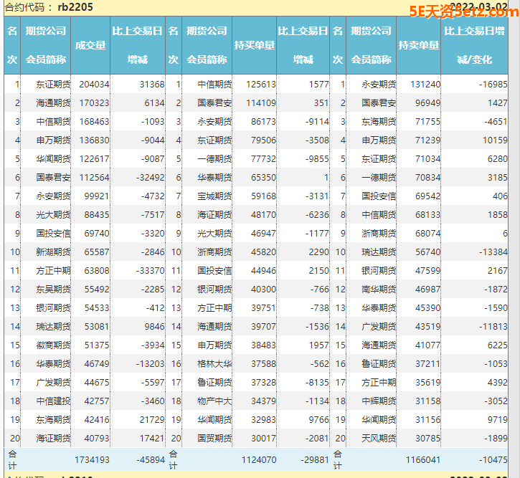Click the 5E天资 watermark link
The width and height of the screenshot is (520, 478).
point(458,11)
